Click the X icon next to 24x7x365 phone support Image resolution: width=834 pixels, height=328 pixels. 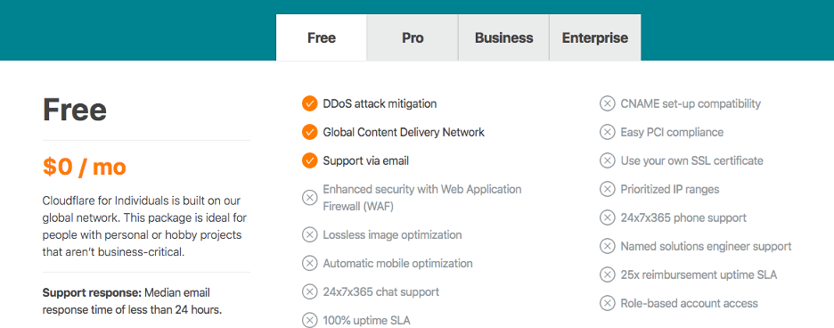coord(607,217)
